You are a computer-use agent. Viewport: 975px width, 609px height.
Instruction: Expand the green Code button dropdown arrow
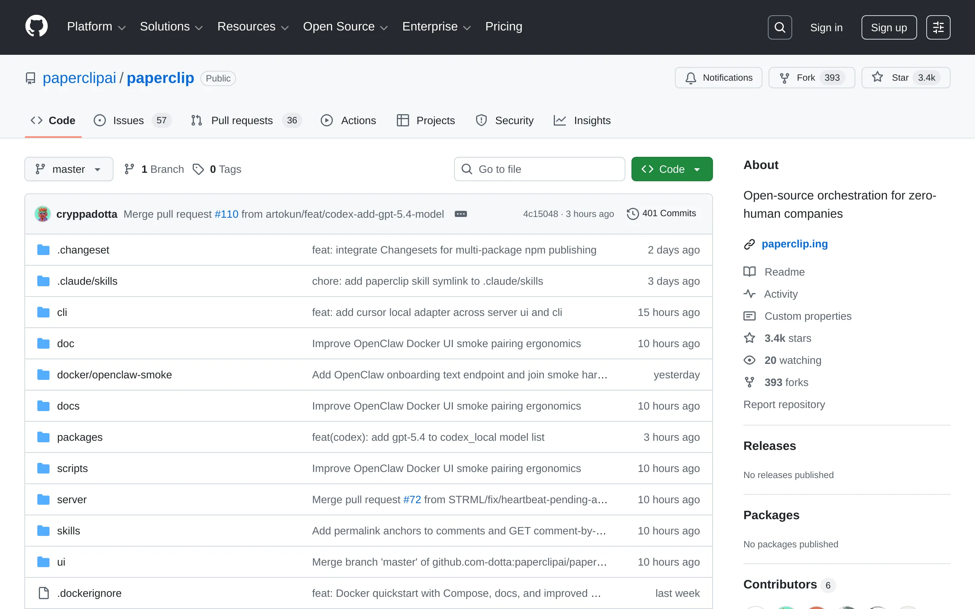697,169
